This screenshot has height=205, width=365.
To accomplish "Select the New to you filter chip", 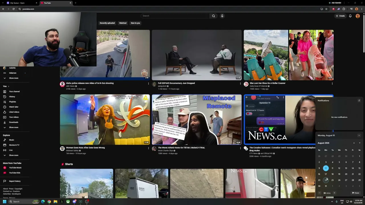I will tap(135, 23).
